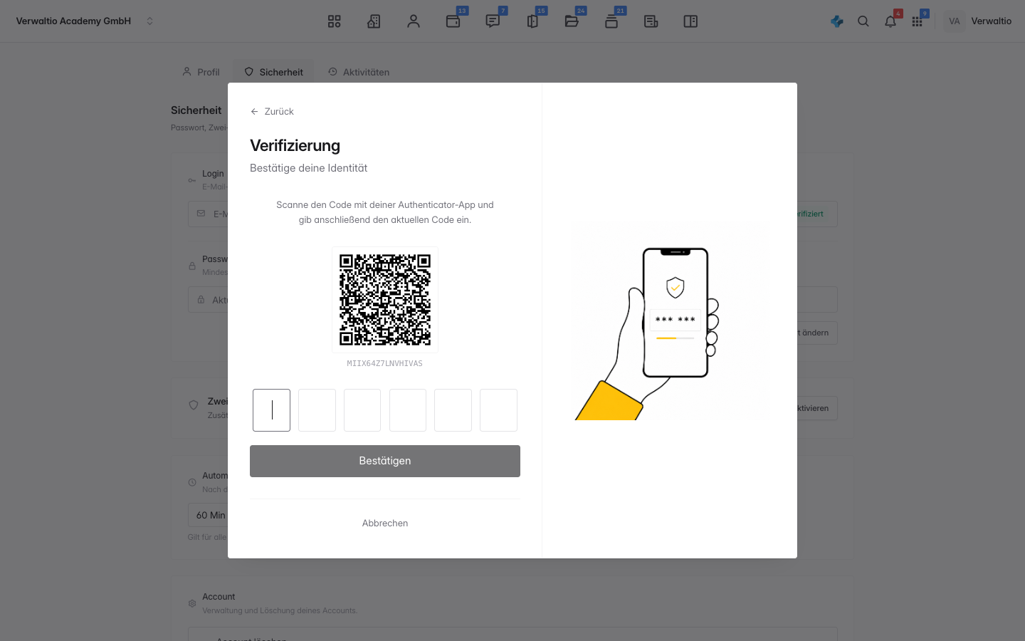Image resolution: width=1025 pixels, height=641 pixels.
Task: Click the Account section title behind dialog
Action: [219, 597]
